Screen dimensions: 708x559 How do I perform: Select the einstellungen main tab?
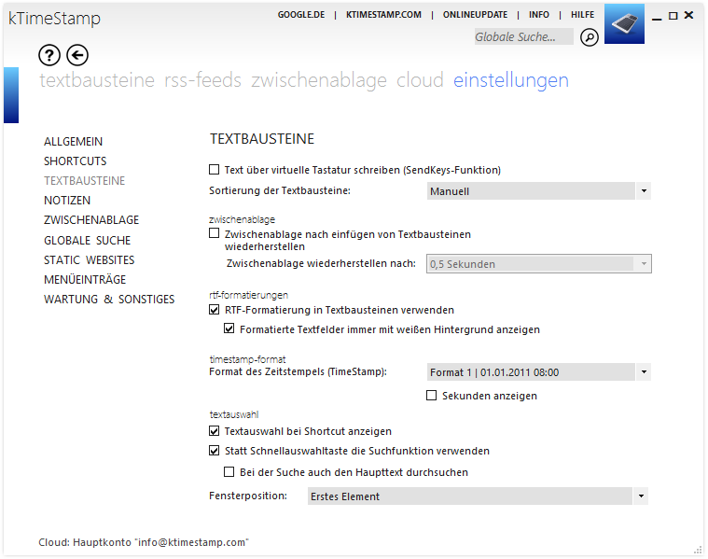tap(510, 80)
